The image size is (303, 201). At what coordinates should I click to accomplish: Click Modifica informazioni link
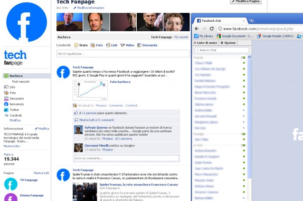(x=89, y=8)
